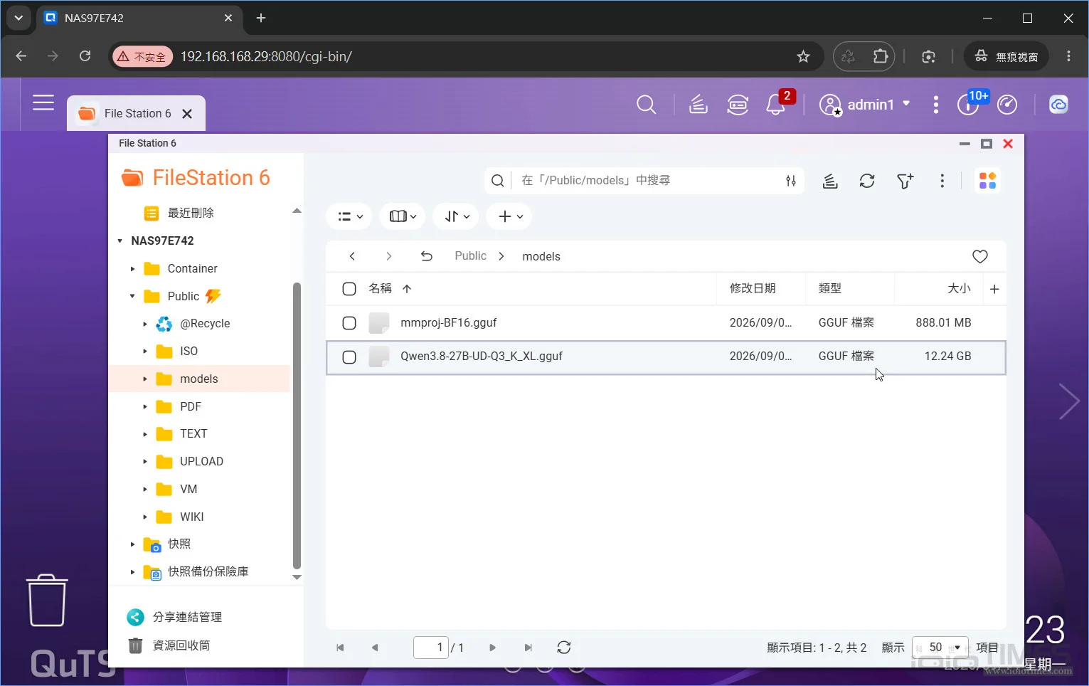Open the smart file filter icon
1089x686 pixels.
click(x=905, y=181)
